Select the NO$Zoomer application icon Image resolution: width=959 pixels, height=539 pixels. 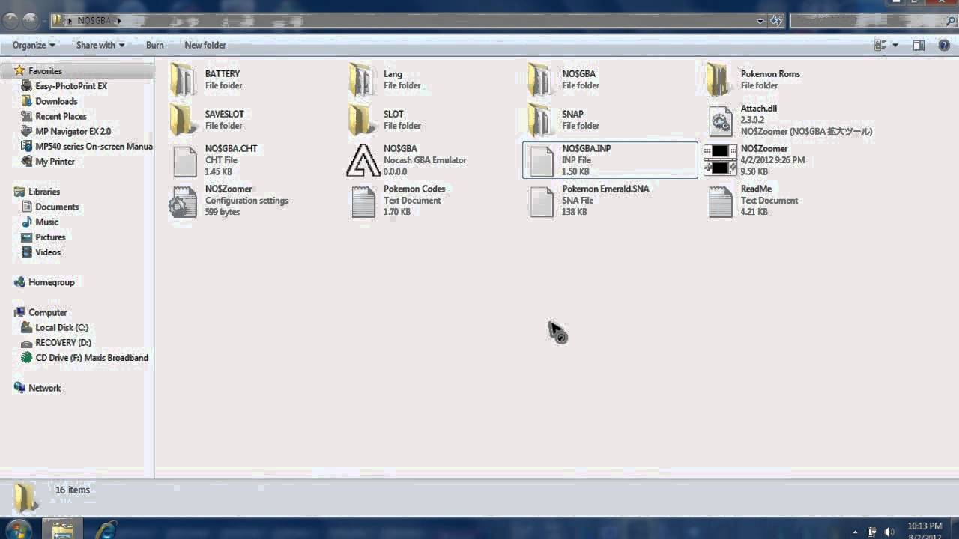click(720, 160)
